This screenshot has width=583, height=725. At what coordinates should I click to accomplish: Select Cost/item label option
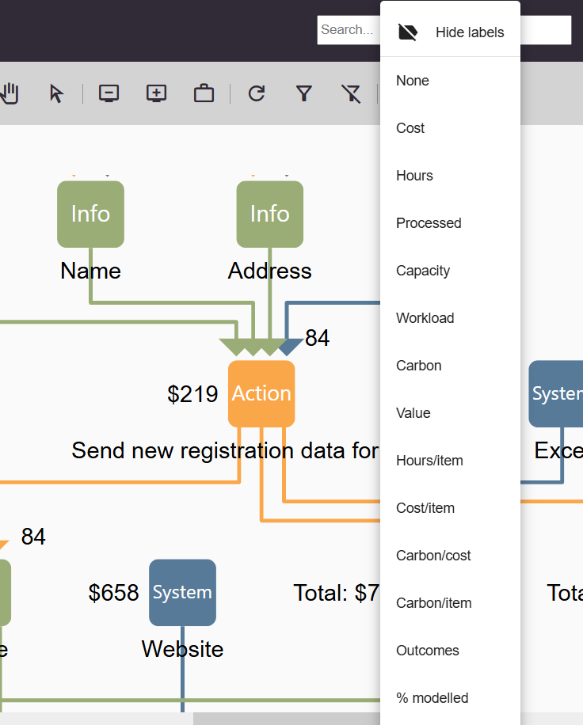pyautogui.click(x=450, y=508)
